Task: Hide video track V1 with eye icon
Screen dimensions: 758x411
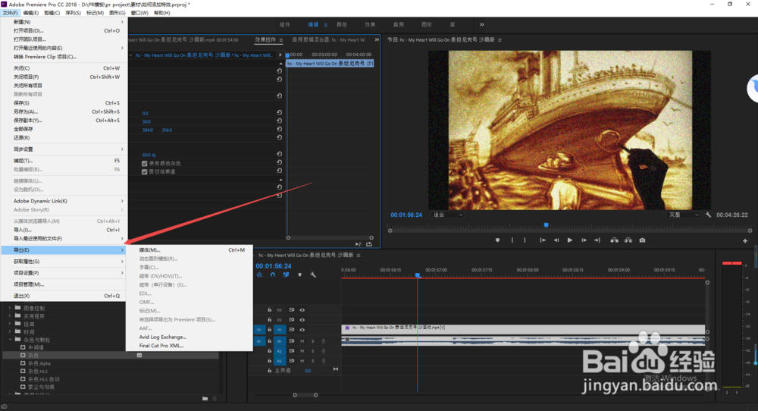Action: pyautogui.click(x=302, y=330)
